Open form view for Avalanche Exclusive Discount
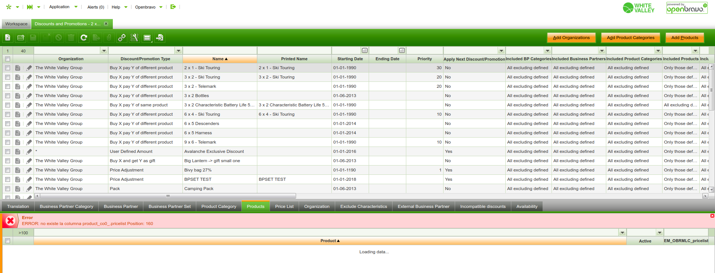715x273 pixels. [18, 151]
